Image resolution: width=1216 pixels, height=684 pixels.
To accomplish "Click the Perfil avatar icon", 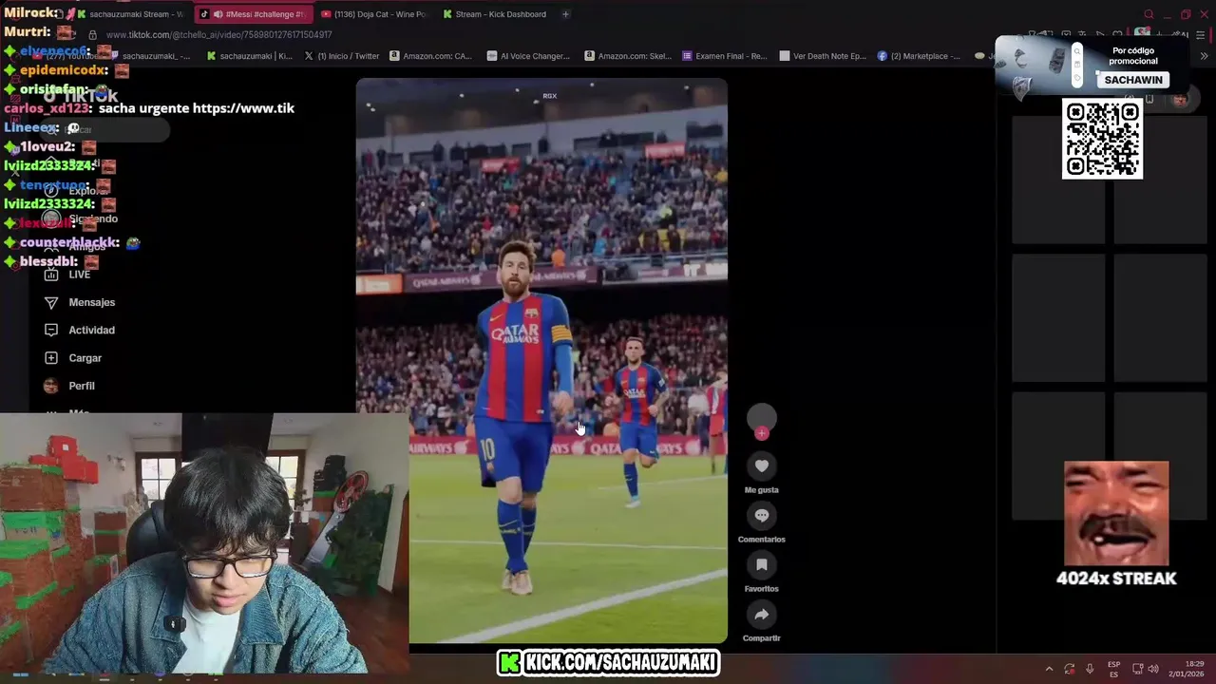I will (x=51, y=386).
